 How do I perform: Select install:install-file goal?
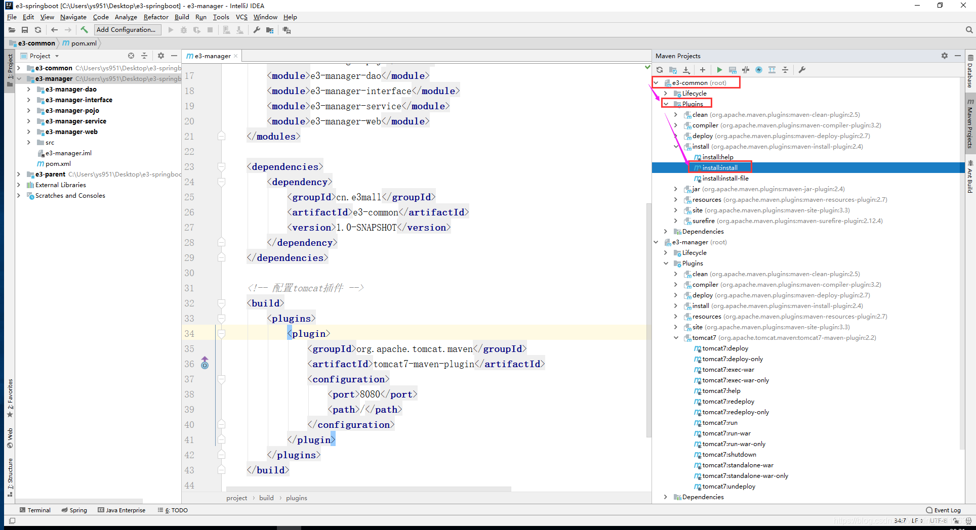pyautogui.click(x=725, y=179)
